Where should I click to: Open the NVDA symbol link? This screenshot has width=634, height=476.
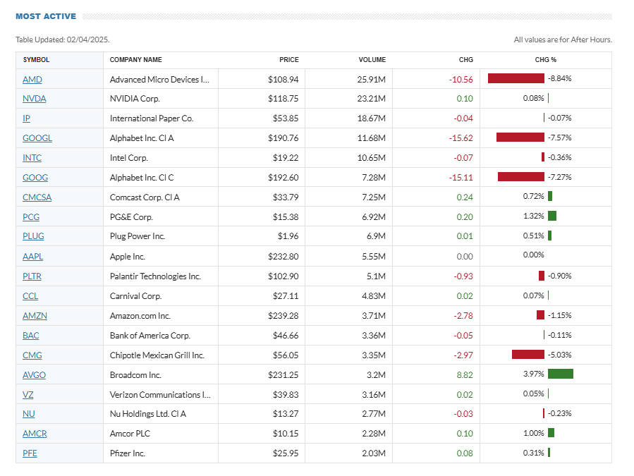(35, 99)
